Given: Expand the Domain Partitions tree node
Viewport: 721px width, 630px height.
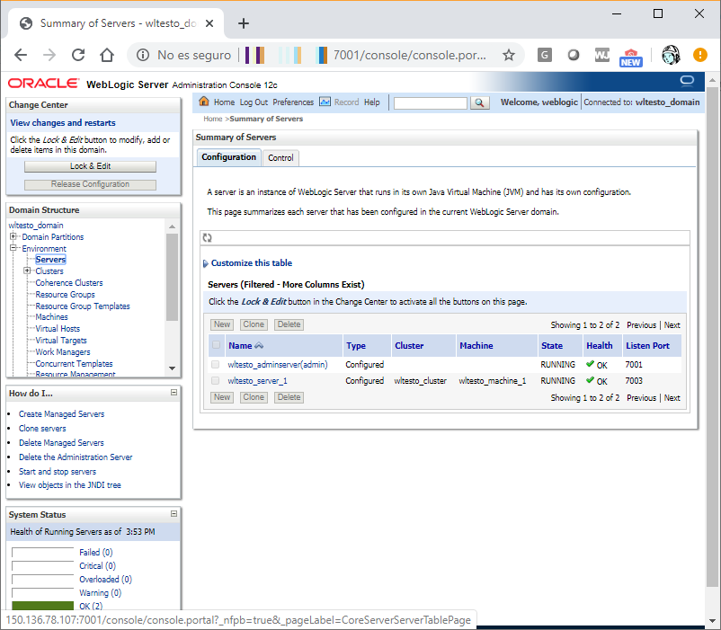Looking at the screenshot, I should (x=13, y=236).
